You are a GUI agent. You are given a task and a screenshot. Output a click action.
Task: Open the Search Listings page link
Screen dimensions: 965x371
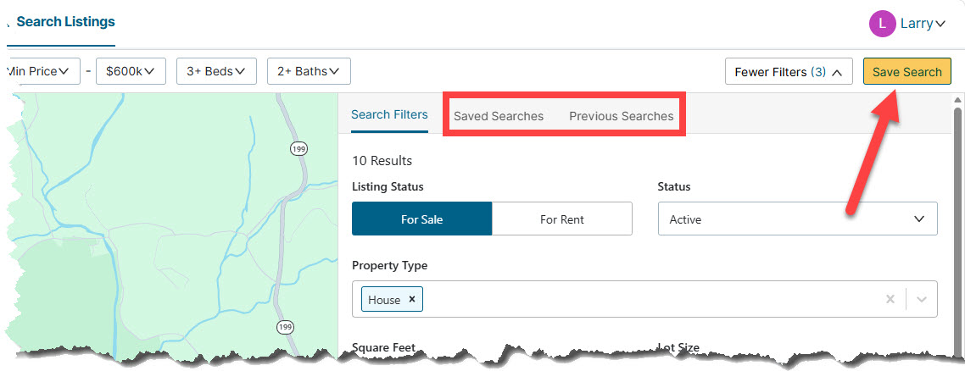[x=65, y=22]
